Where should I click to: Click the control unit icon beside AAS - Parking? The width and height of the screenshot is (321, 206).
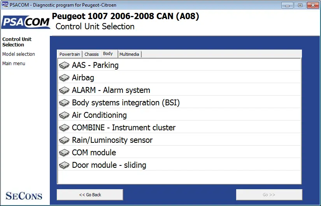click(x=64, y=65)
